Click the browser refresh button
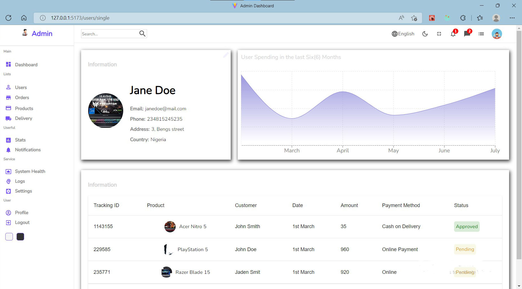Image resolution: width=522 pixels, height=289 pixels. (x=8, y=18)
